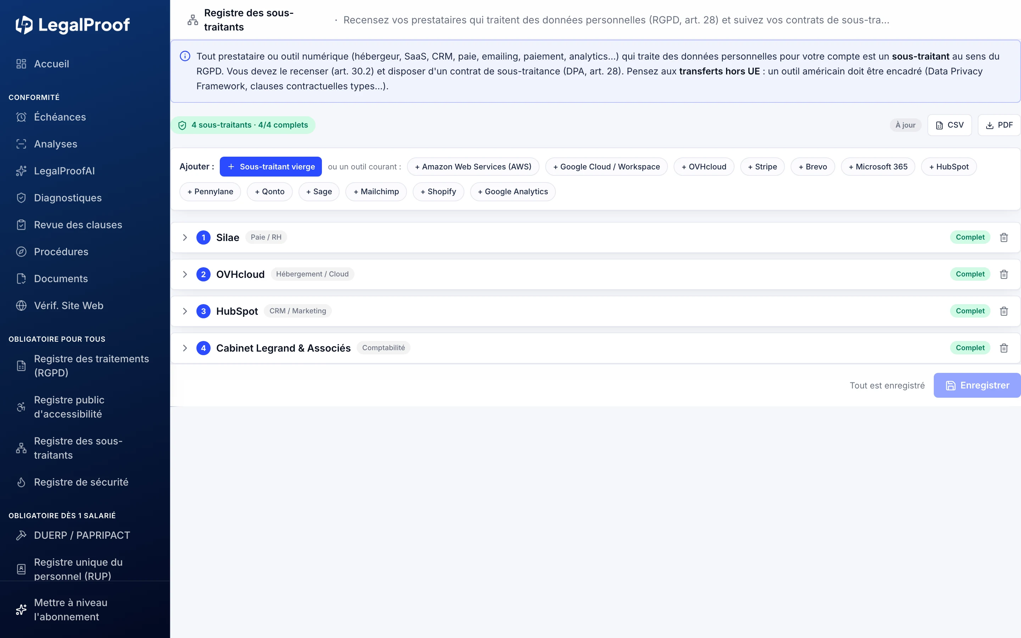
Task: Expand the Silae row chevron
Action: [185, 237]
